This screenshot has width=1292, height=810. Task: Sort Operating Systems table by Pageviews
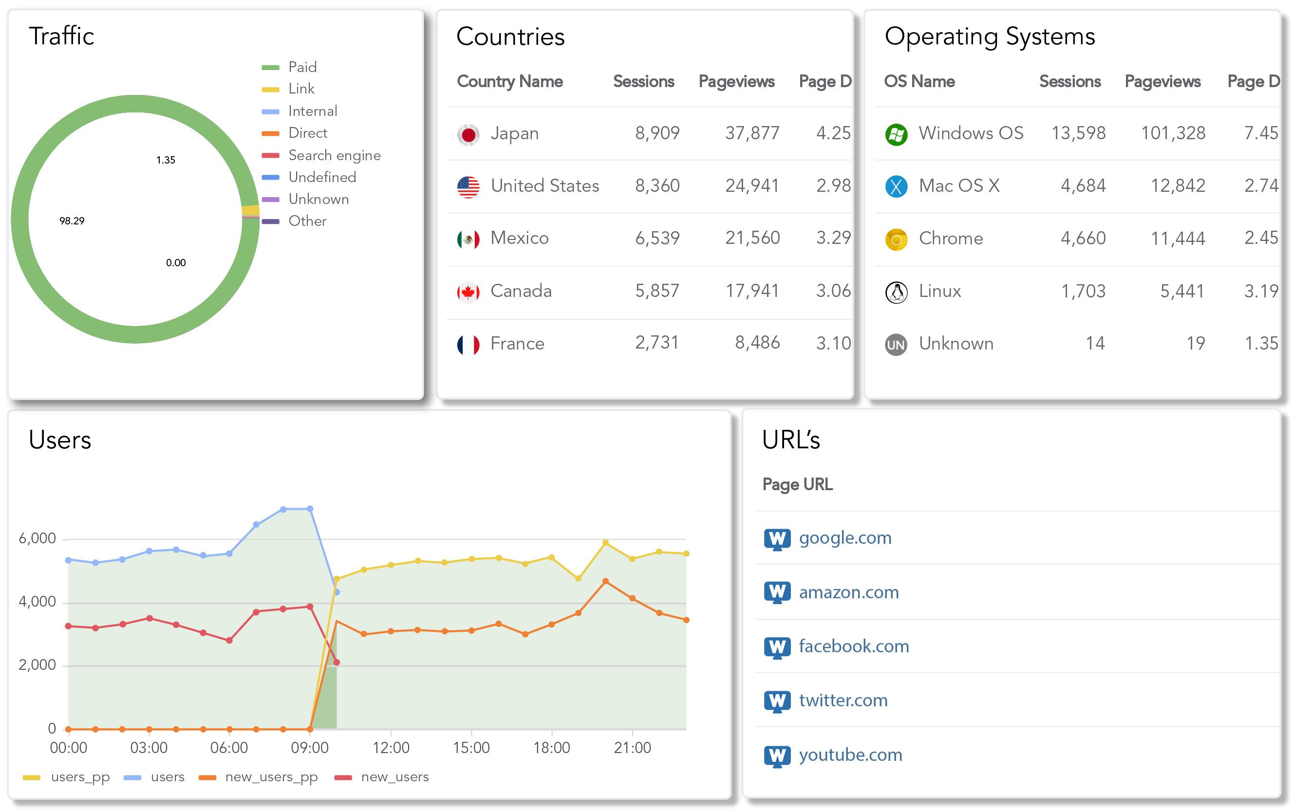pyautogui.click(x=1162, y=81)
